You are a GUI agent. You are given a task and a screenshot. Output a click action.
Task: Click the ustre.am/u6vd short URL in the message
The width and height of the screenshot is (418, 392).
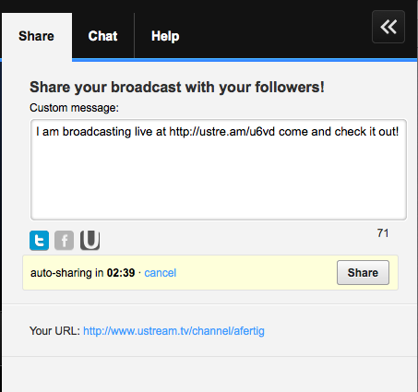click(222, 132)
